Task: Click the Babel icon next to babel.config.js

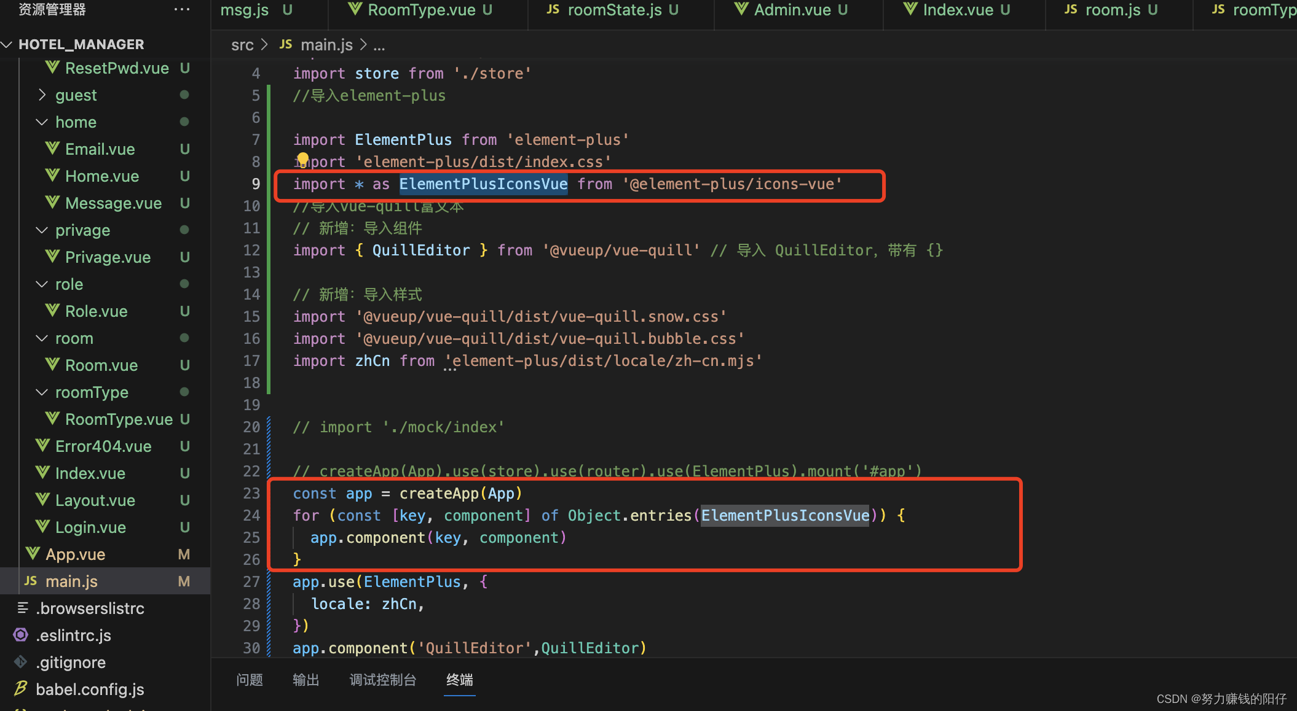Action: (x=20, y=689)
